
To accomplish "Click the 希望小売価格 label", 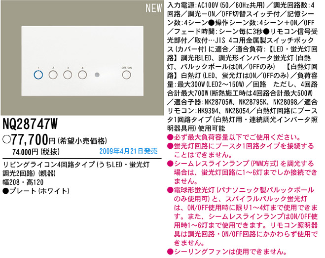I will tap(77, 140).
